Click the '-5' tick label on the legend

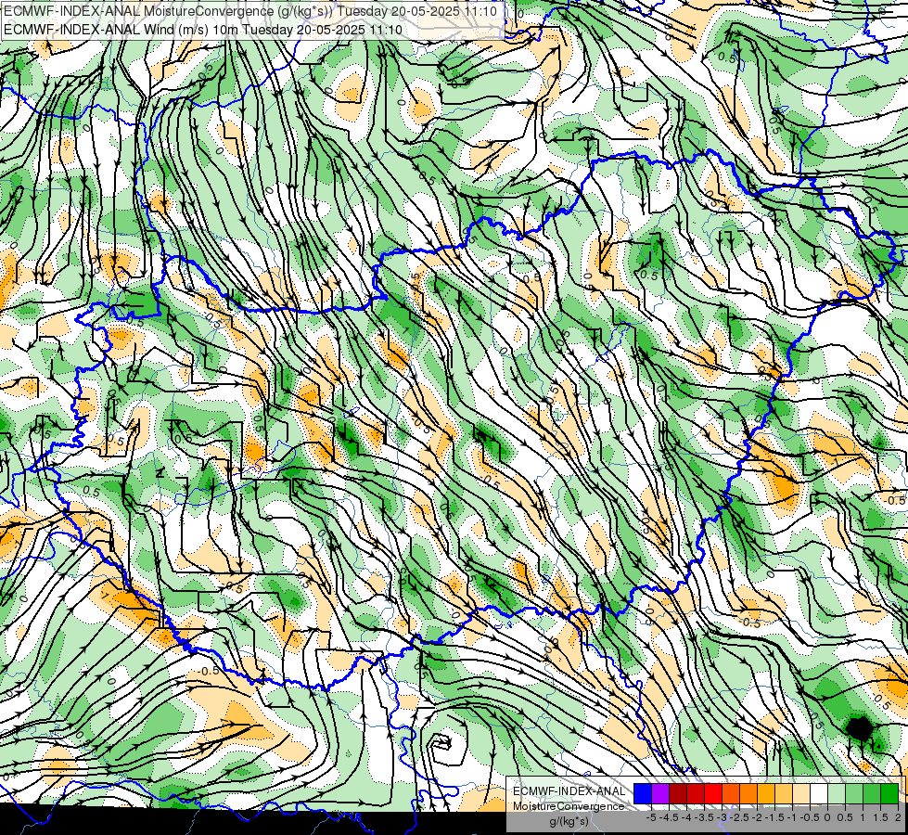pos(651,817)
